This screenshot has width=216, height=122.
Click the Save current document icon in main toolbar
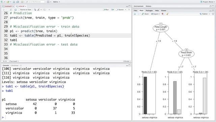pyautogui.click(x=14, y=2)
